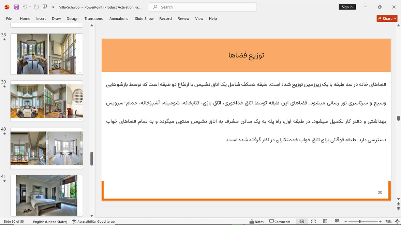This screenshot has width=401, height=225.
Task: Select slide 39 thumbnail
Action: point(46,101)
